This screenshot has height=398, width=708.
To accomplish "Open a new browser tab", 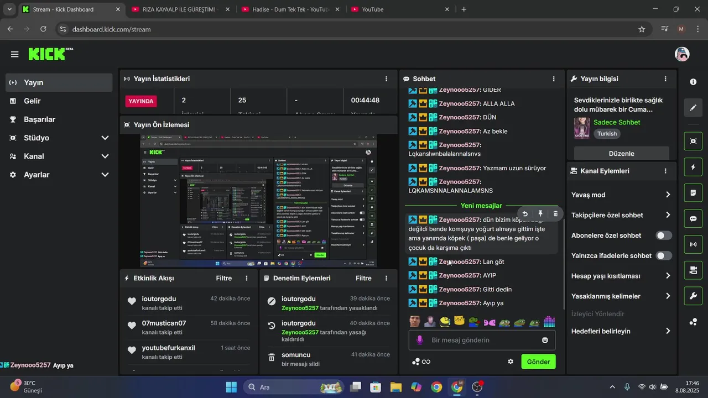I will [464, 9].
